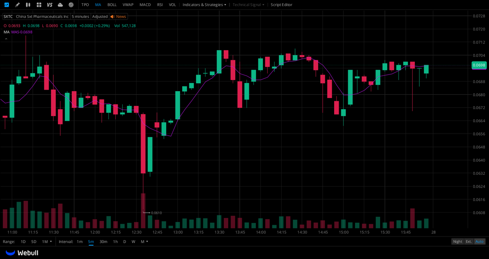Enable the MACD indicator
This screenshot has height=259, width=489.
point(145,5)
